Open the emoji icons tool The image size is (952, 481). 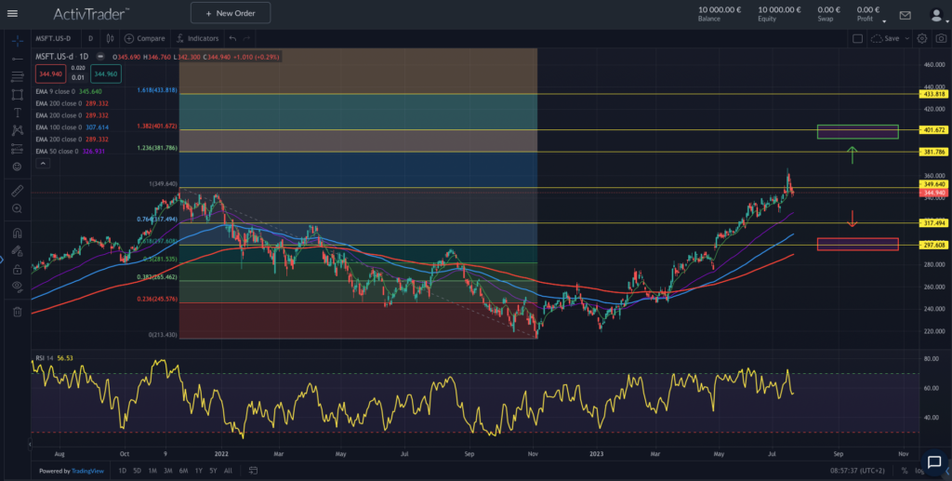(18, 167)
